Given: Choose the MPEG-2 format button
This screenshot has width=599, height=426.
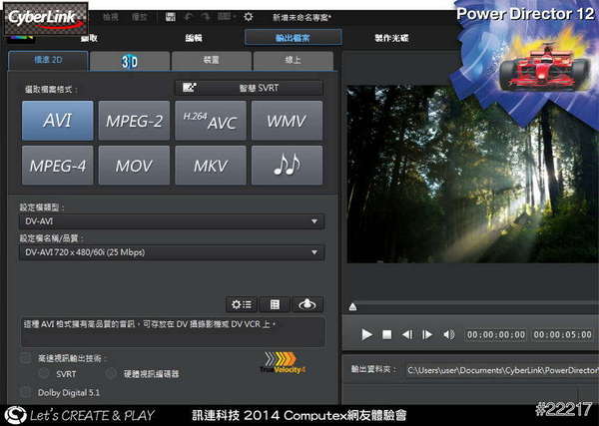Looking at the screenshot, I should click(x=134, y=121).
